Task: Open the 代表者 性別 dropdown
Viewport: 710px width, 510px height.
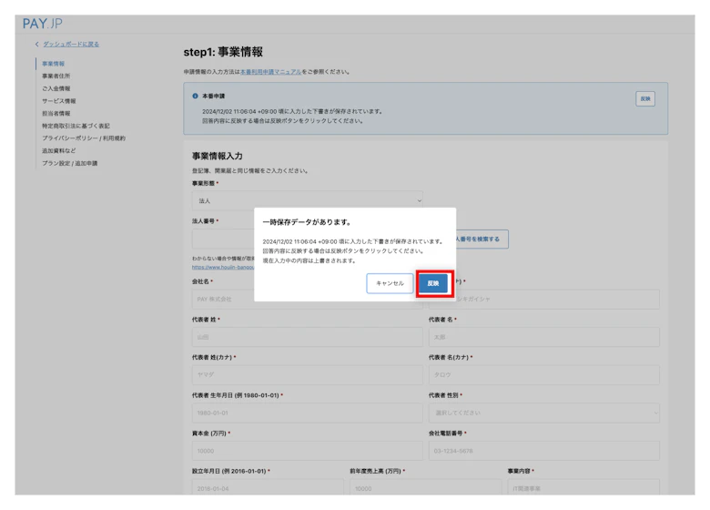Action: coord(543,413)
